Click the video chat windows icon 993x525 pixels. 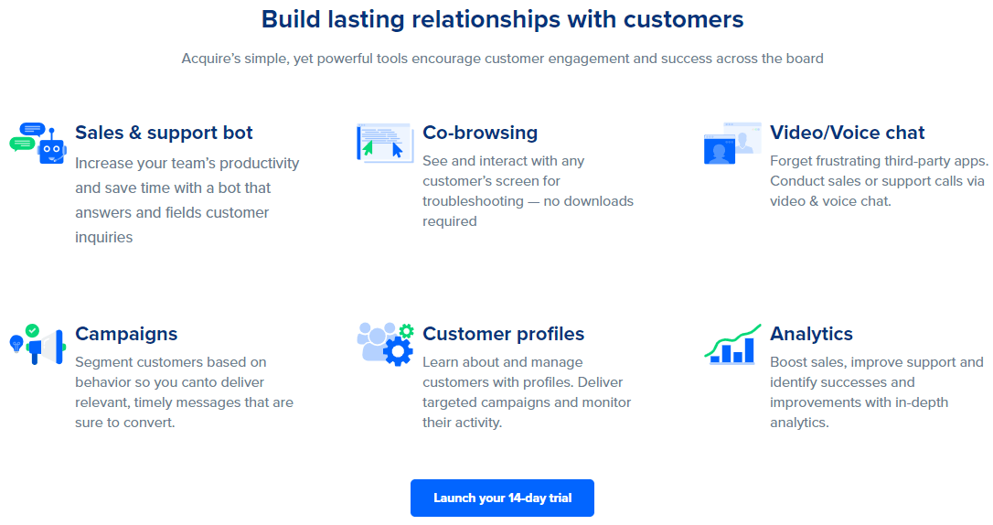(732, 143)
